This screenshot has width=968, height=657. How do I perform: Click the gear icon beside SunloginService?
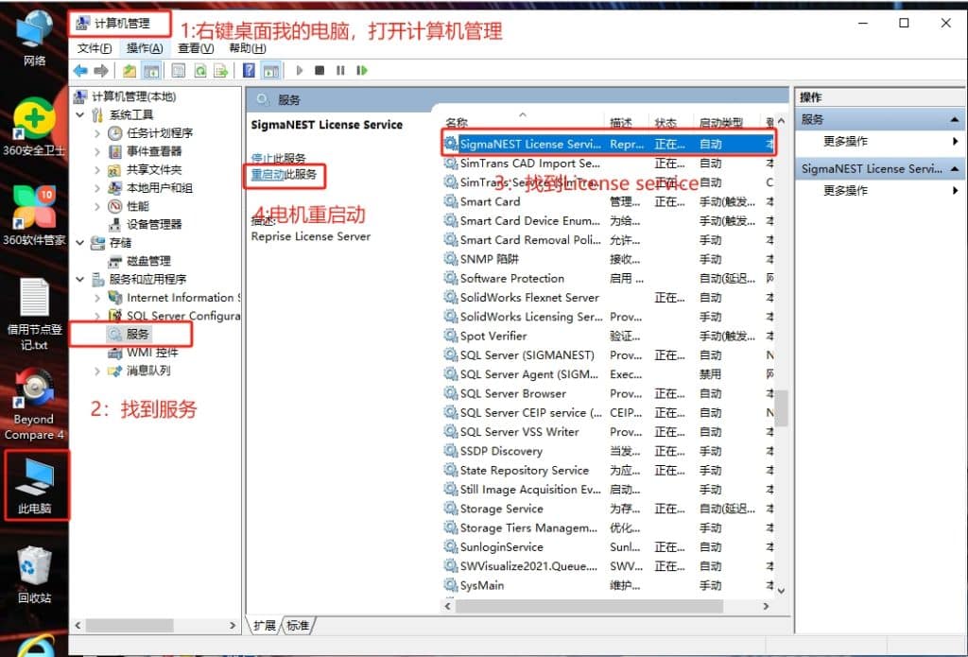tap(451, 546)
